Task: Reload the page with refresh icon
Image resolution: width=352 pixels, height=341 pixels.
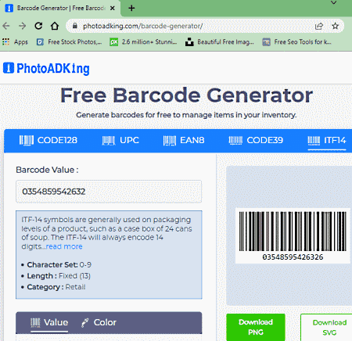Action: (x=38, y=26)
